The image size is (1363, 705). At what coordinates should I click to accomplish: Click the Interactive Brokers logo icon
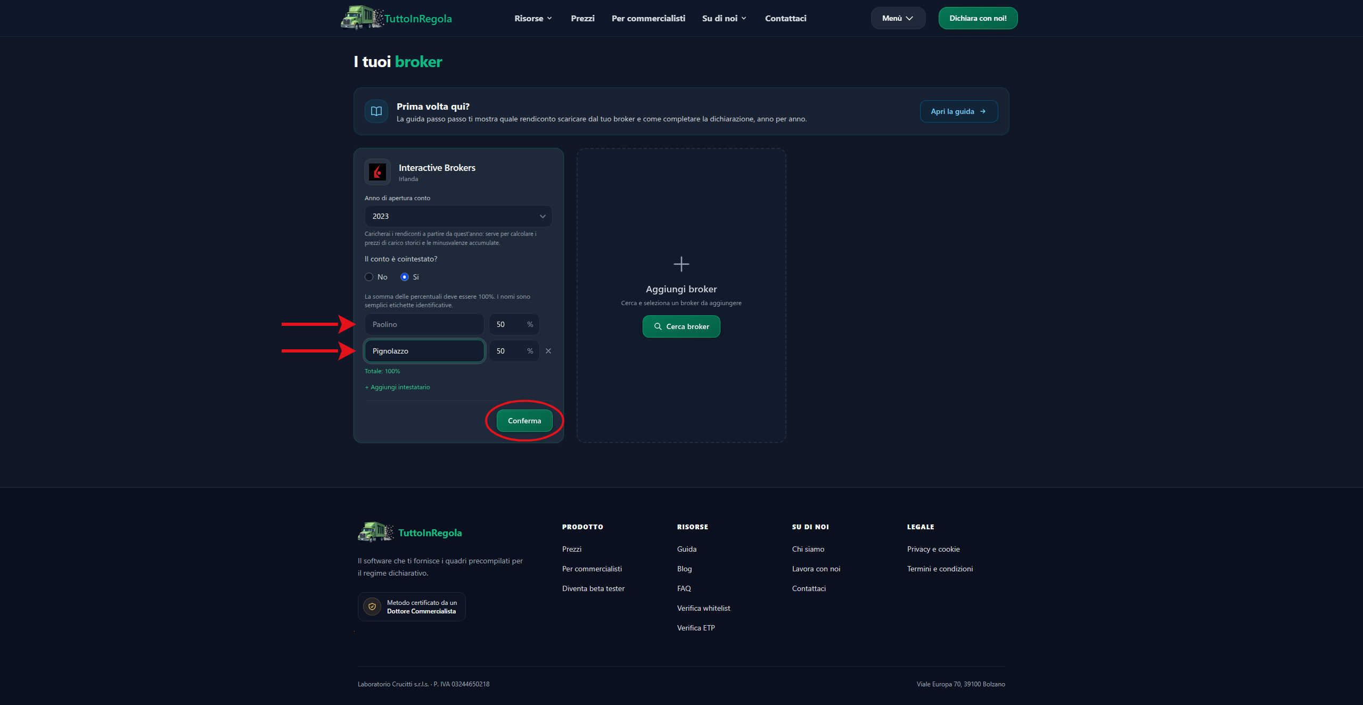377,172
